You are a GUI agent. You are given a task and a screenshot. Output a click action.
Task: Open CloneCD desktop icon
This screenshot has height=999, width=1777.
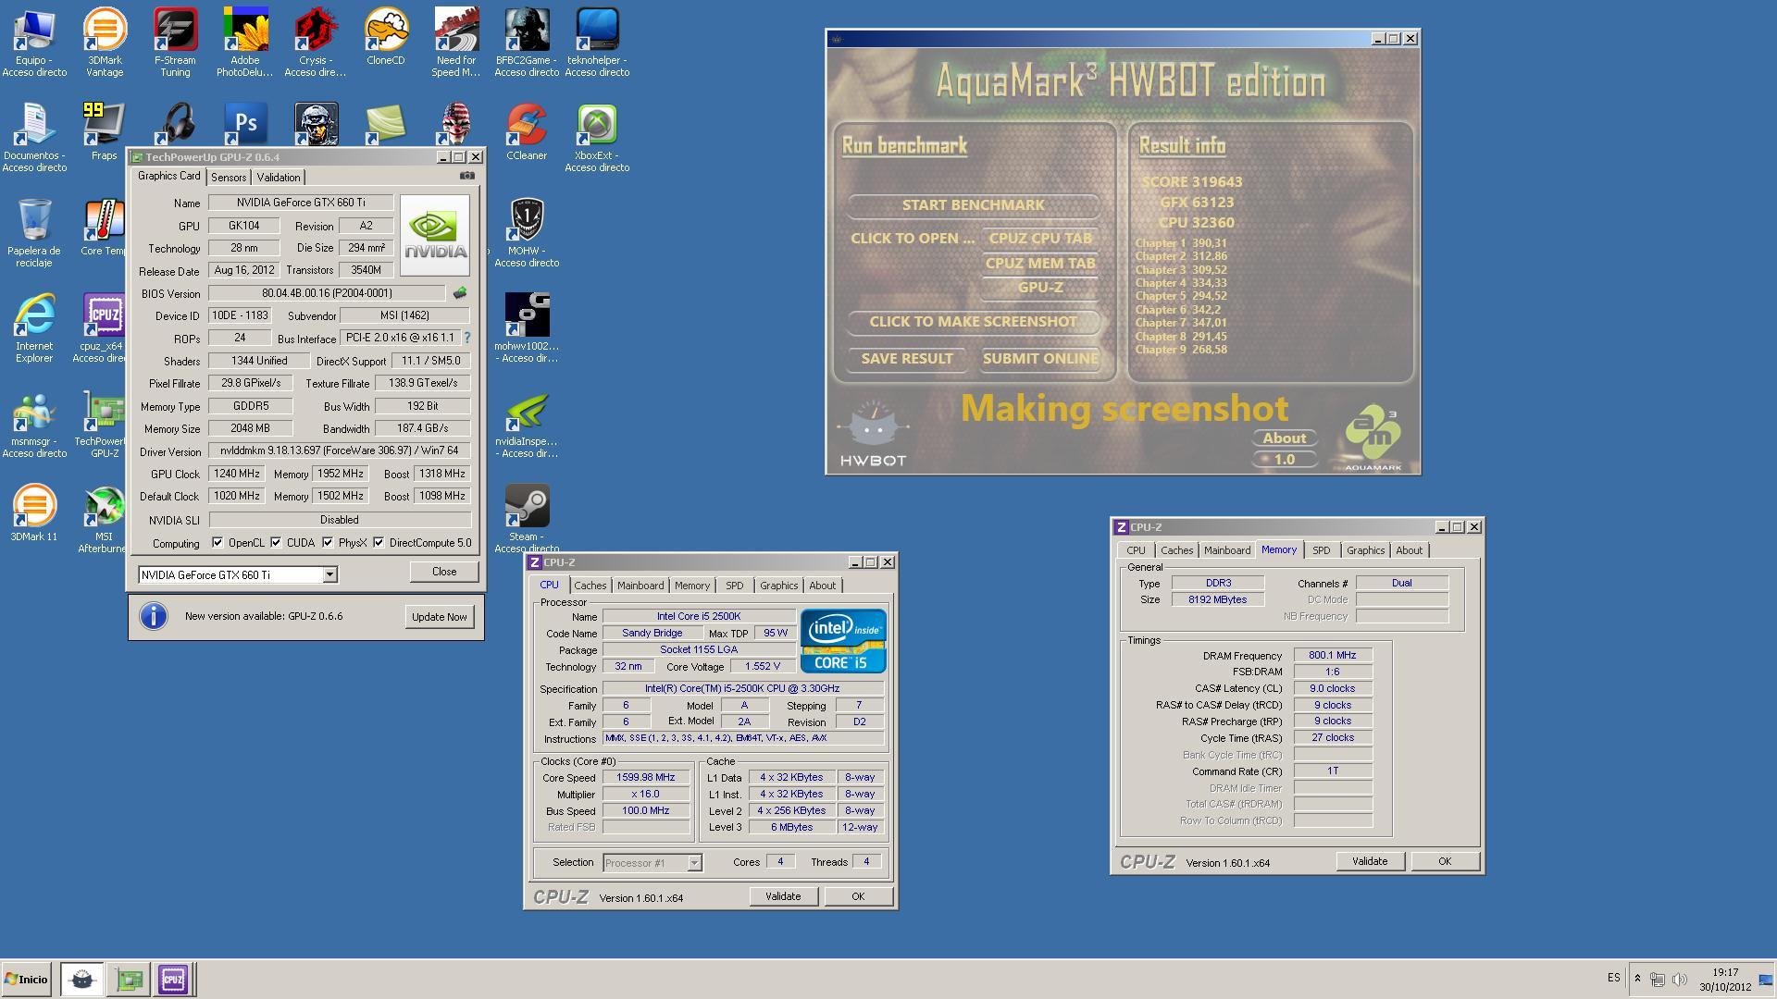coord(386,37)
